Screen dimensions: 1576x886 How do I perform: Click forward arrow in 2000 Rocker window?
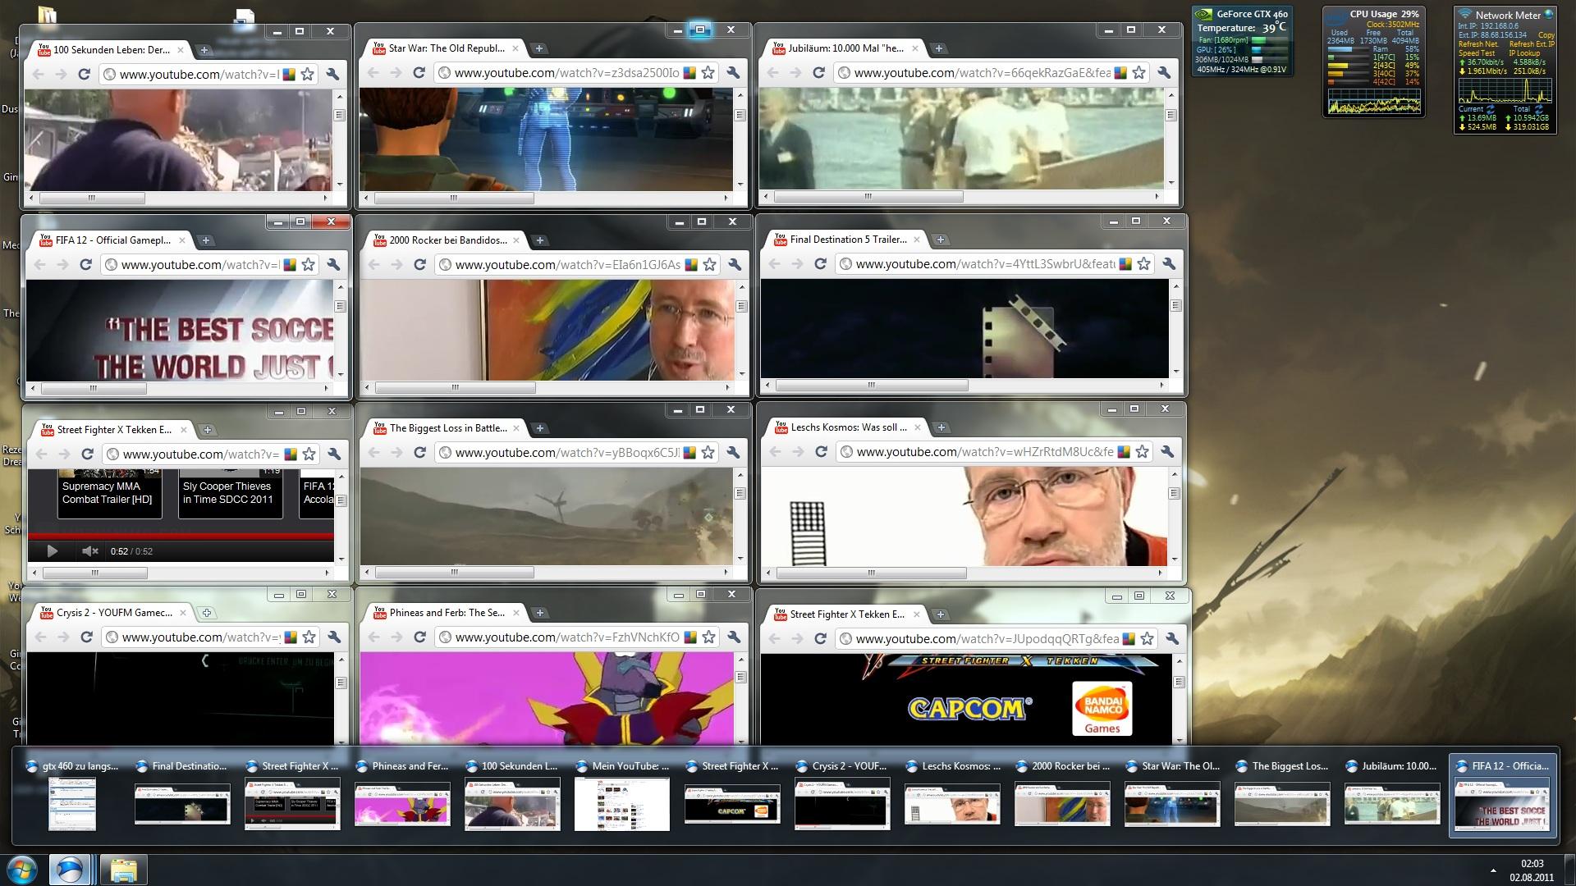tap(396, 264)
